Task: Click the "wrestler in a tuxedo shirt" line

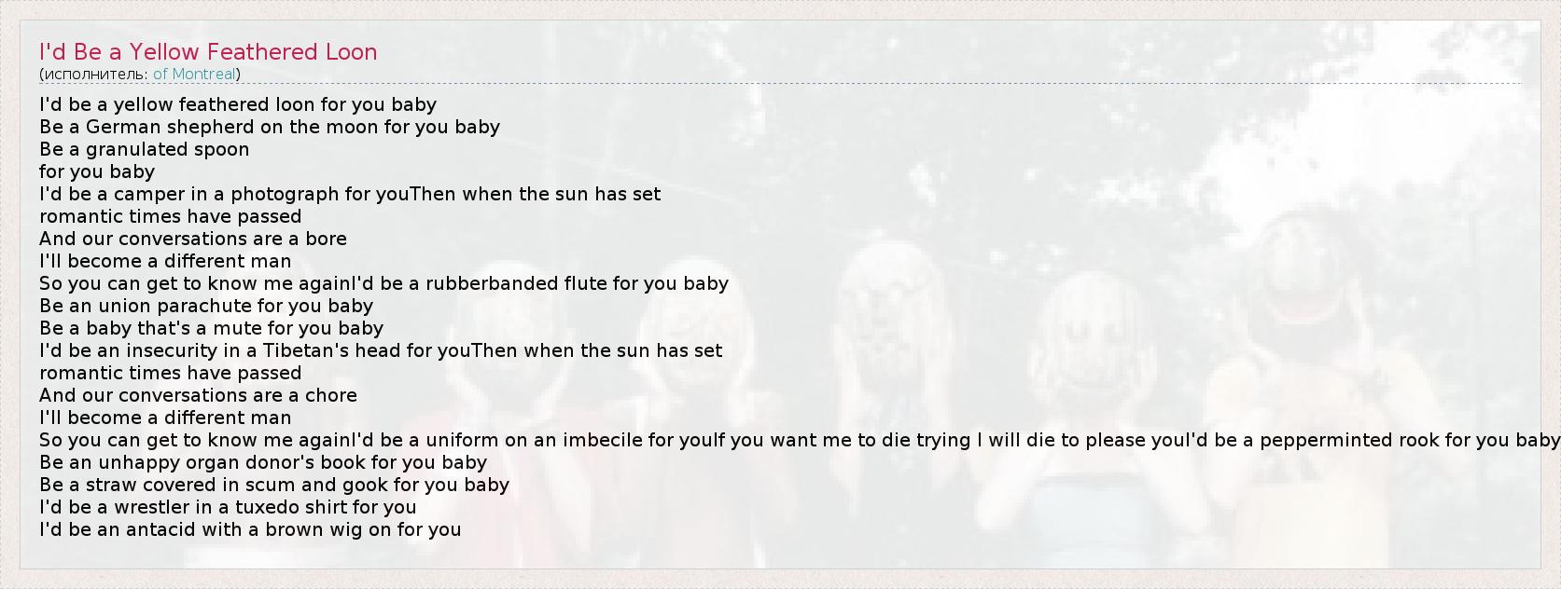Action: pyautogui.click(x=228, y=507)
